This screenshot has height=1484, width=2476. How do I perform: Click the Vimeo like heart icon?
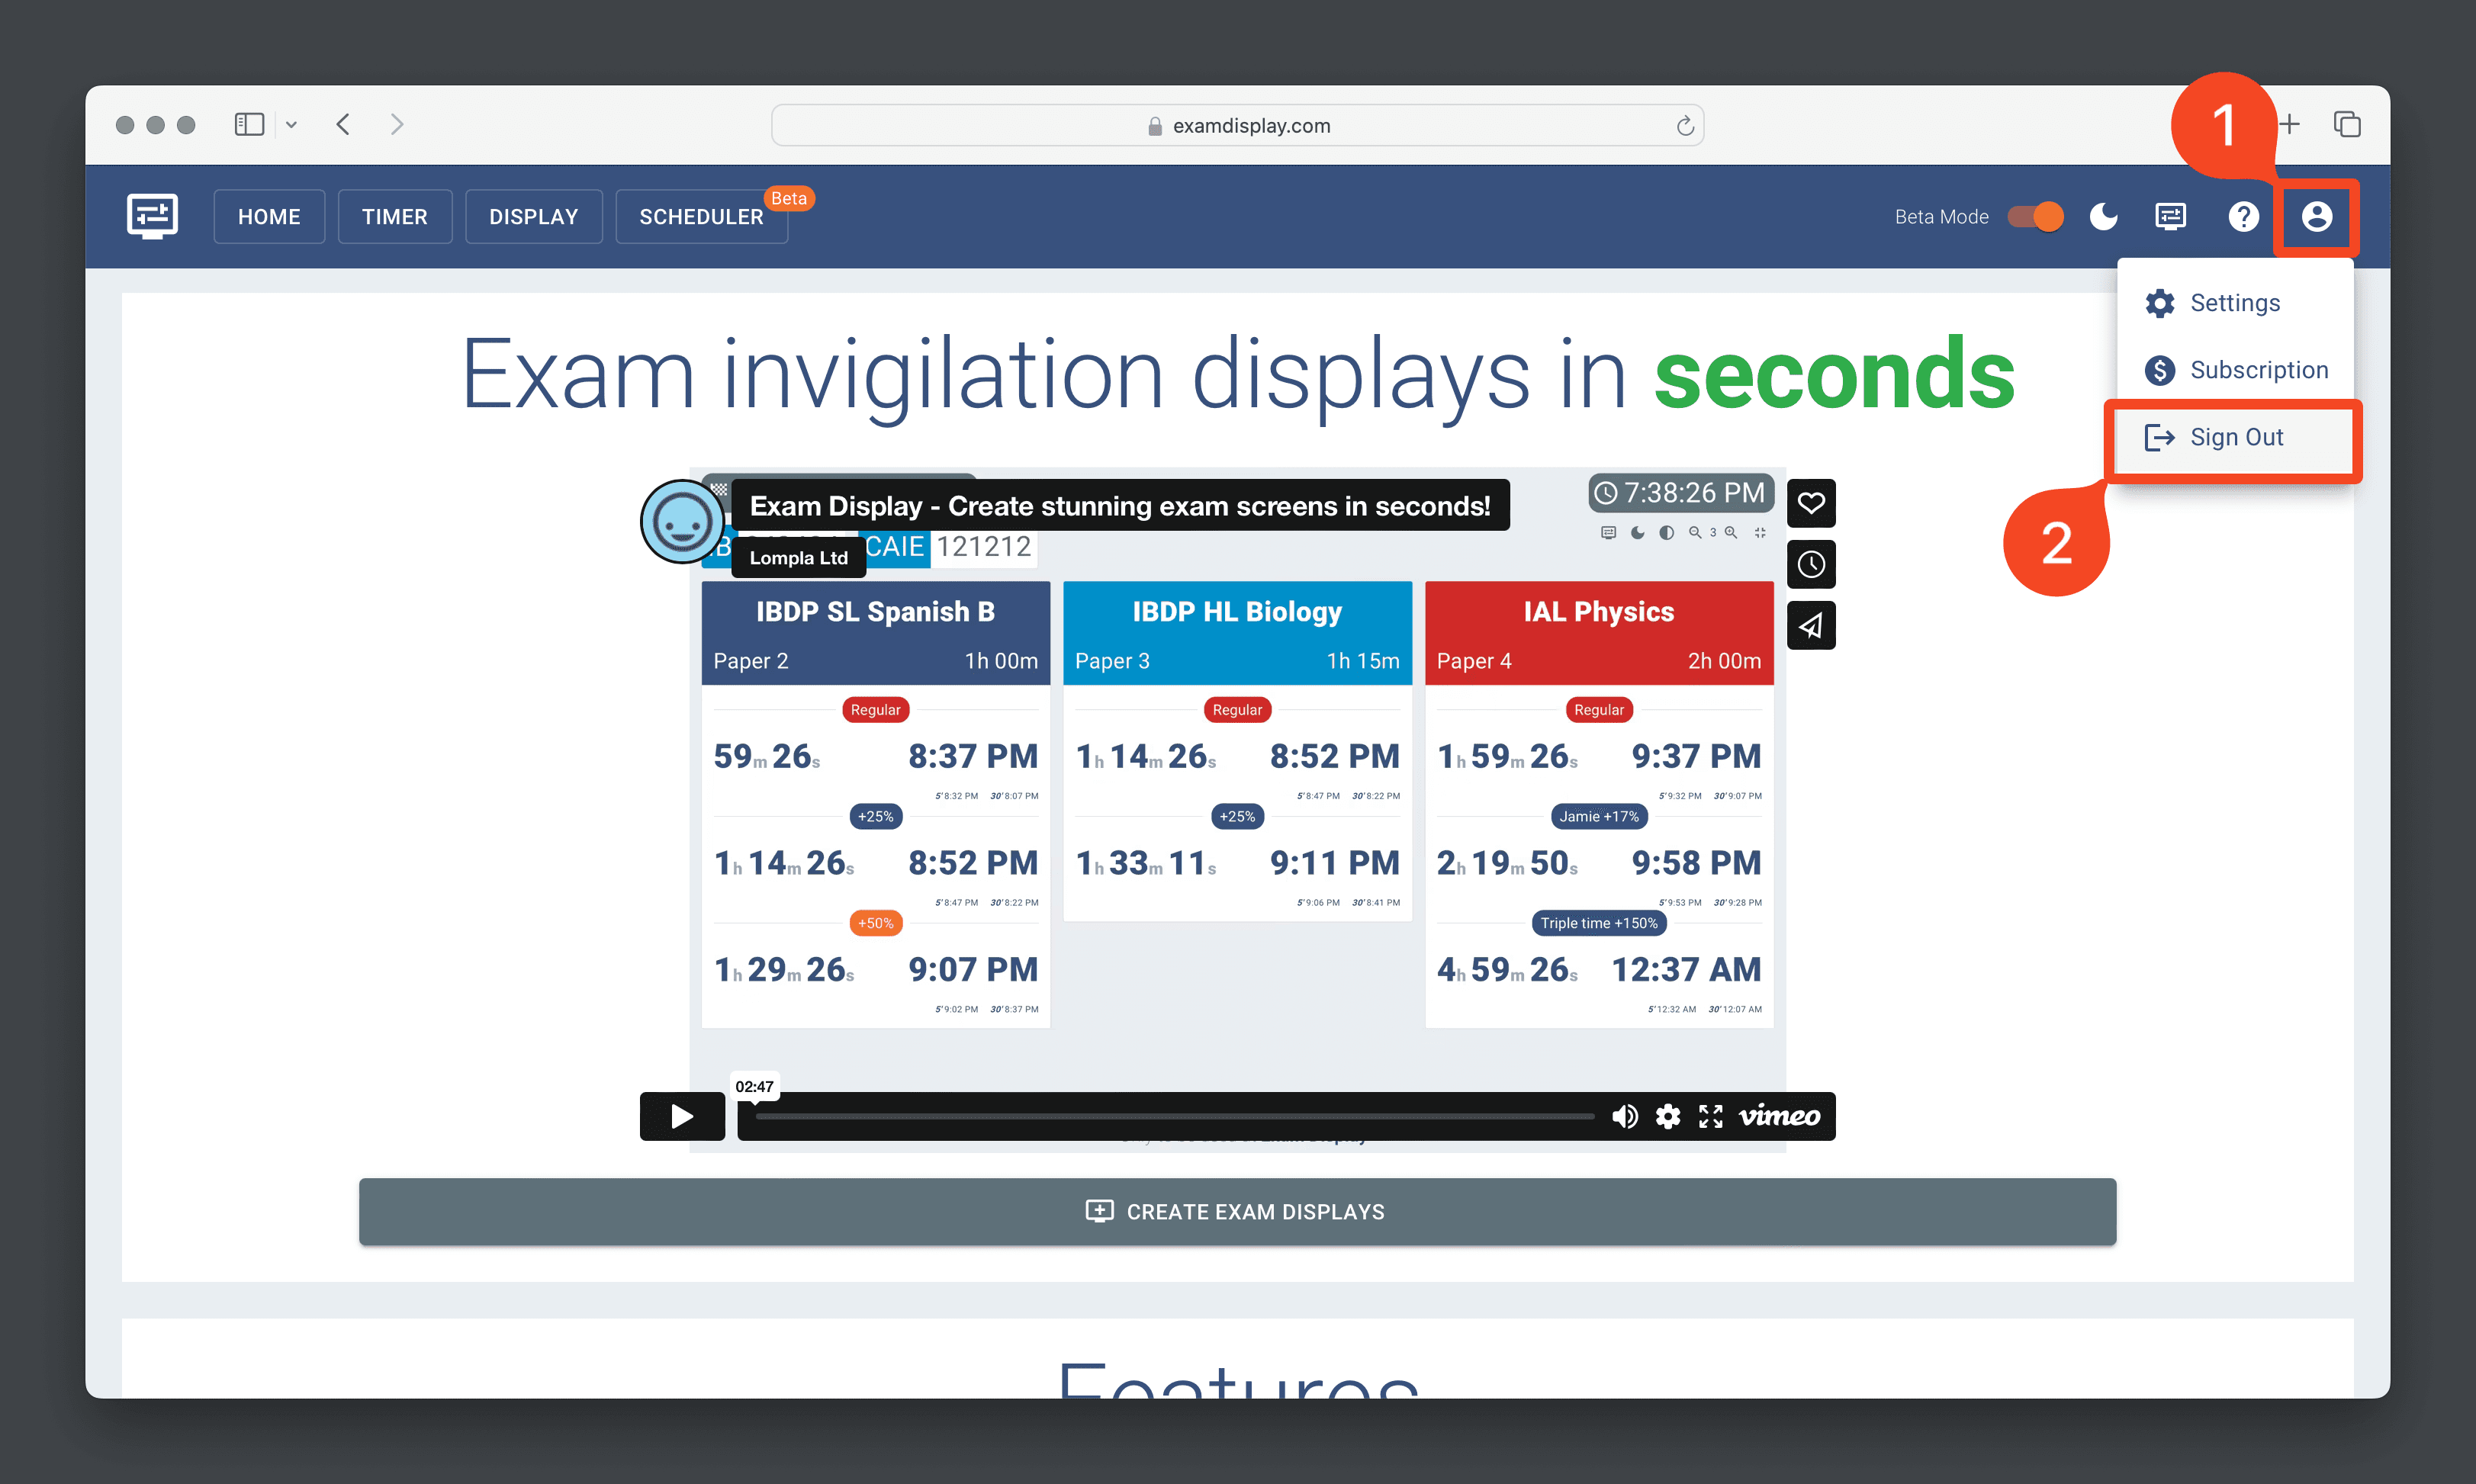pos(1811,503)
